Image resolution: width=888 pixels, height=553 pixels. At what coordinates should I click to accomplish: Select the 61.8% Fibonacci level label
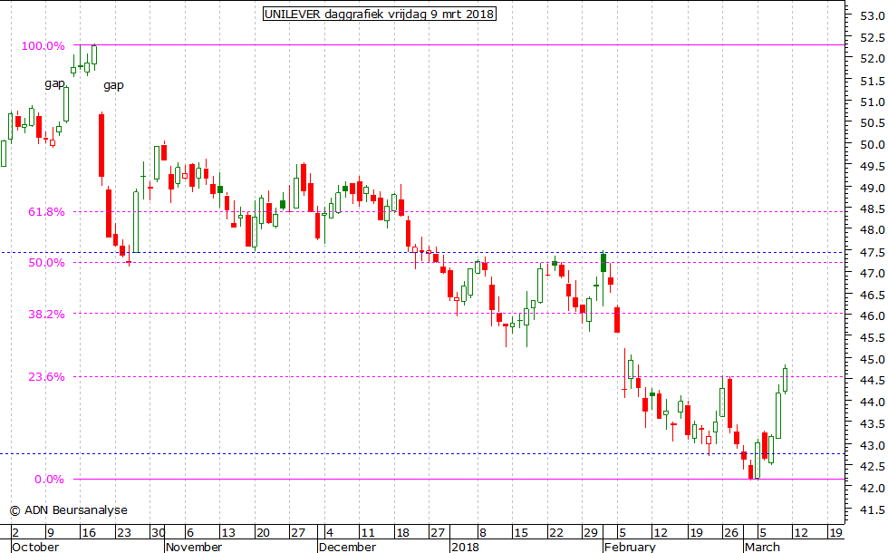pyautogui.click(x=46, y=212)
